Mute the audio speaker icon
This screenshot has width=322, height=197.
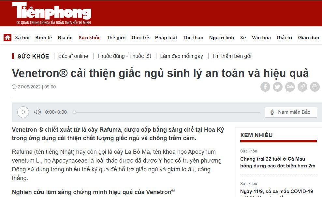(37, 112)
